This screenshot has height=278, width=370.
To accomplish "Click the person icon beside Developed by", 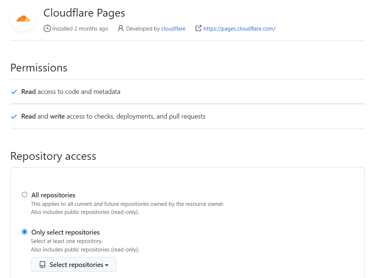I will click(x=121, y=28).
